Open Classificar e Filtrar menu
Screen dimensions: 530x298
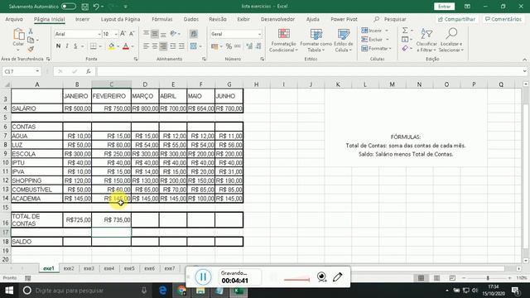pos(426,41)
